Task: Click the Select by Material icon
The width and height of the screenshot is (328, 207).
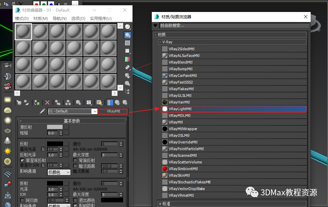Action: [127, 84]
